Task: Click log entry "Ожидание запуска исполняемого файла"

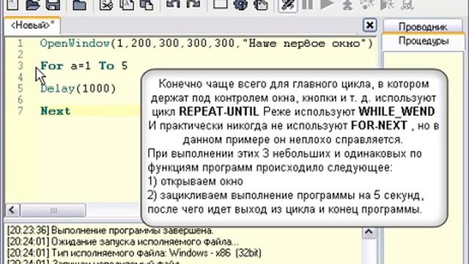Action: coord(123,241)
